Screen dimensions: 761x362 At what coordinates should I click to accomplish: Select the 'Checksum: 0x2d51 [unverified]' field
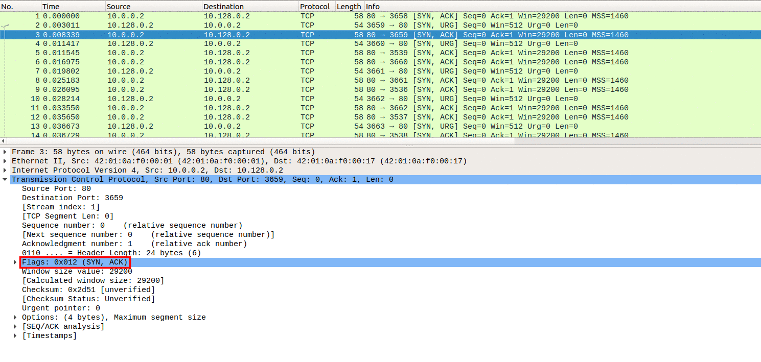[x=88, y=290]
